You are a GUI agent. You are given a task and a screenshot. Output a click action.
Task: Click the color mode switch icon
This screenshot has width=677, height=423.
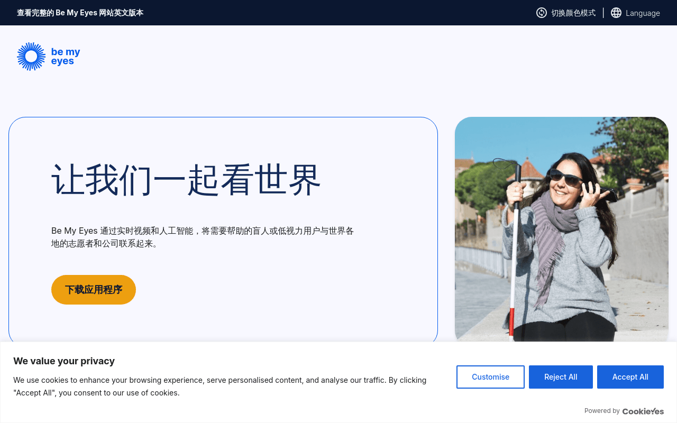click(542, 13)
